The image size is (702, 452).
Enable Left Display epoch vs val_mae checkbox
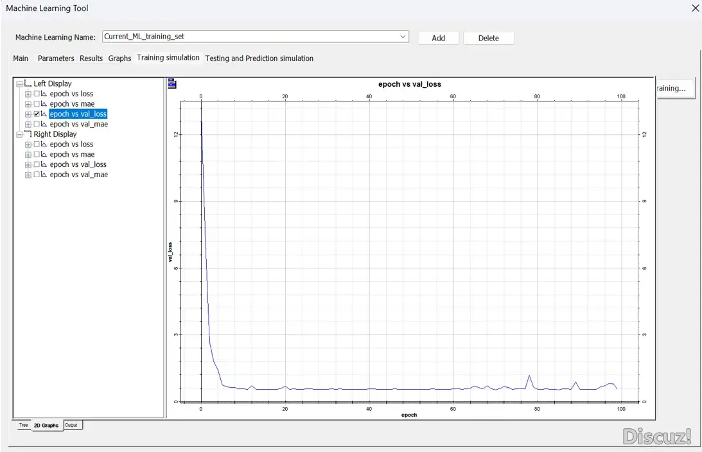(37, 125)
